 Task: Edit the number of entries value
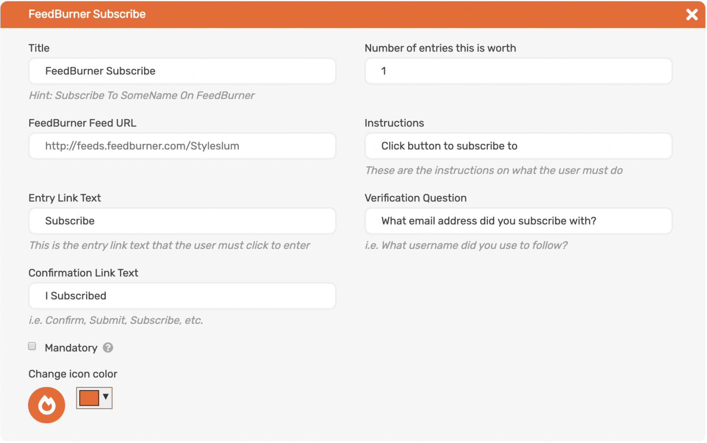tap(518, 71)
